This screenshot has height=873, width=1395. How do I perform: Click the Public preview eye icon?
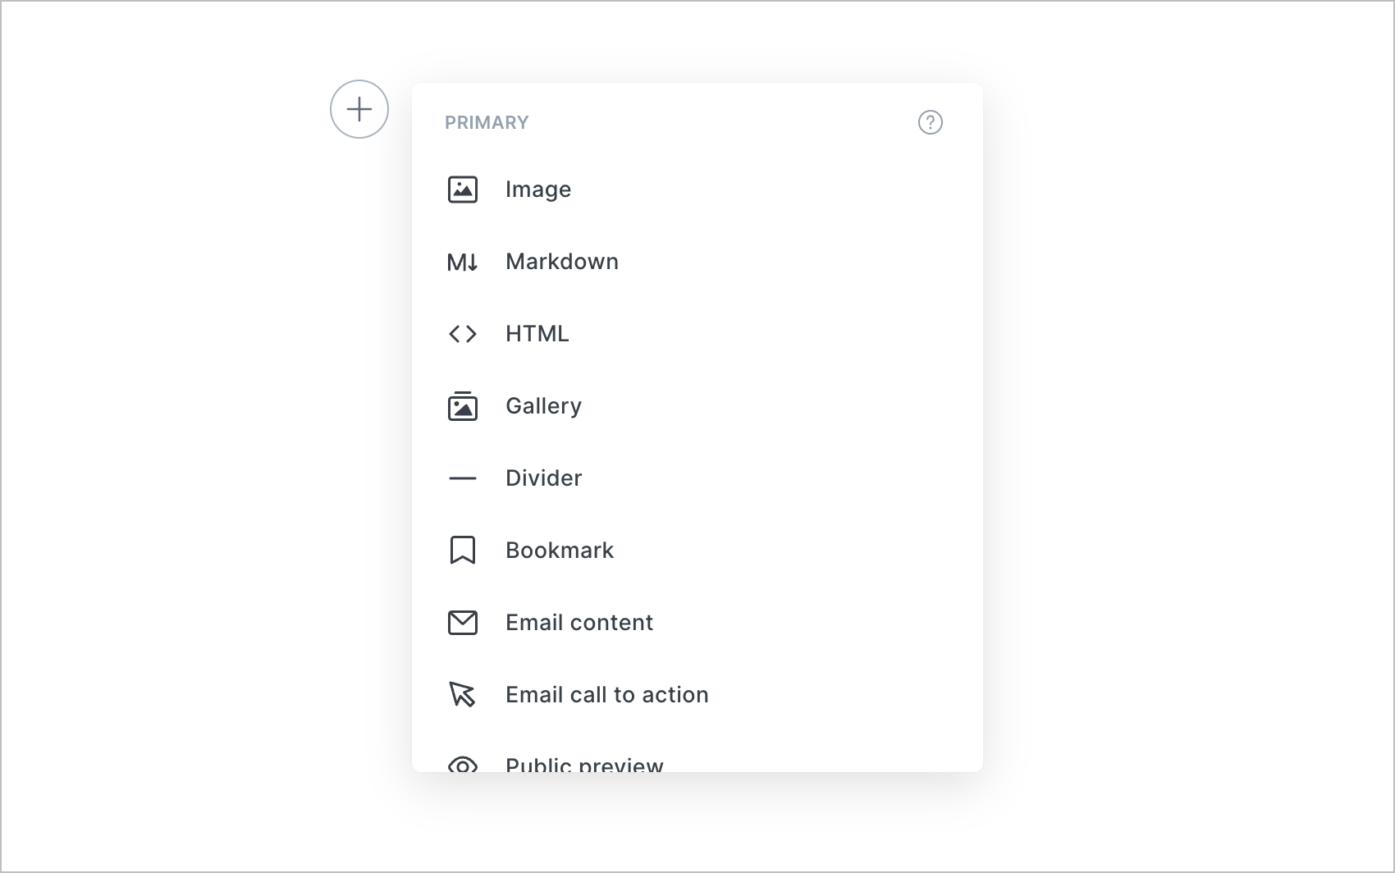pos(463,766)
